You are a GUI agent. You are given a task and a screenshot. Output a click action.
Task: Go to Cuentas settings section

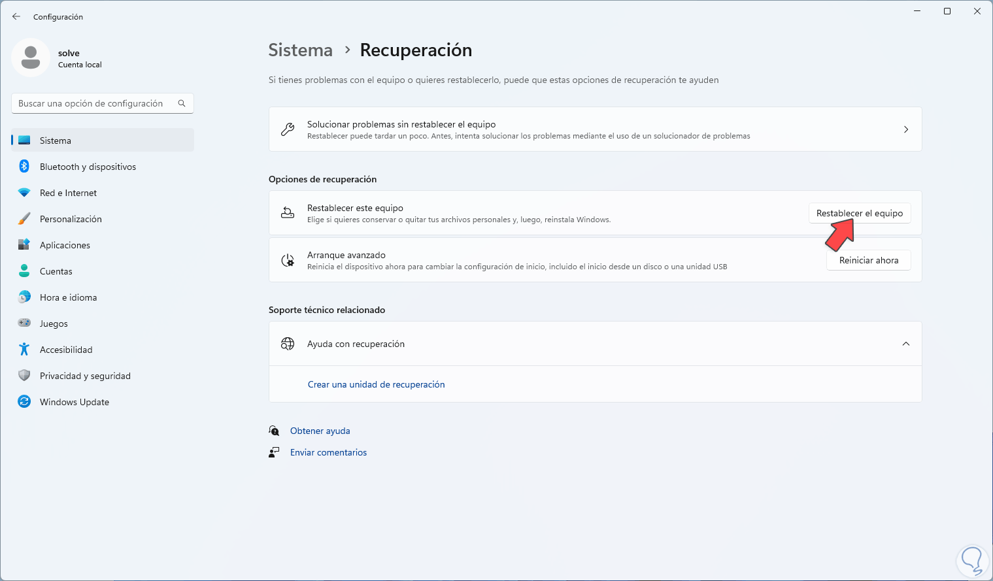tap(56, 271)
